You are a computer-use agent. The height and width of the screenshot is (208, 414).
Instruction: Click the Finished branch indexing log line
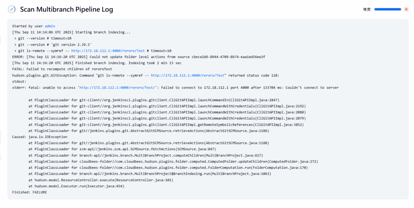click(97, 63)
